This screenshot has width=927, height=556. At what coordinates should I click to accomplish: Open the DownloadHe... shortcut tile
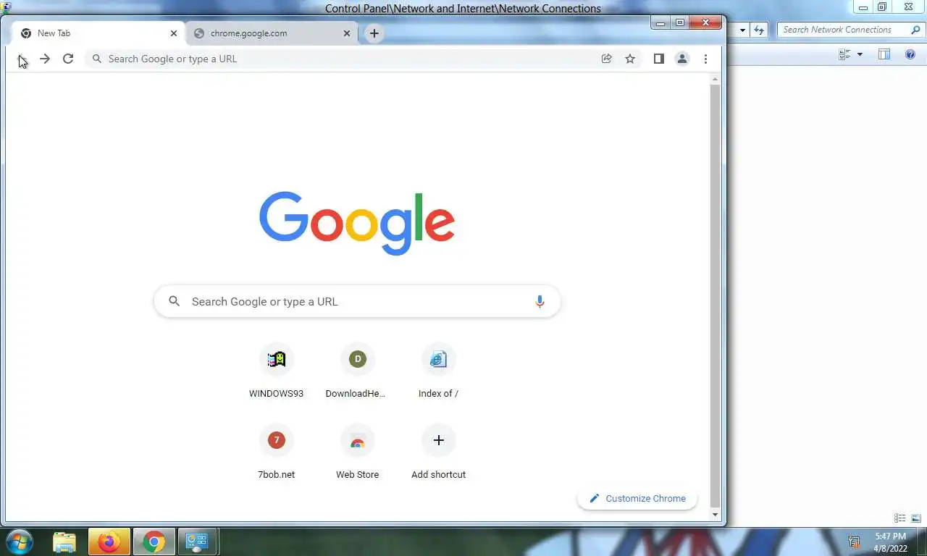pyautogui.click(x=357, y=371)
